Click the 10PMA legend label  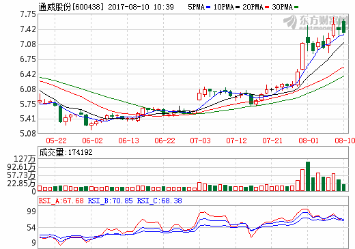pyautogui.click(x=224, y=7)
